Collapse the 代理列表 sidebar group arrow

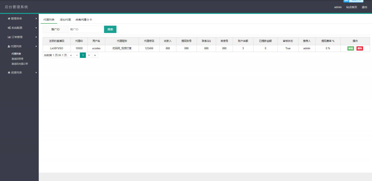36,46
